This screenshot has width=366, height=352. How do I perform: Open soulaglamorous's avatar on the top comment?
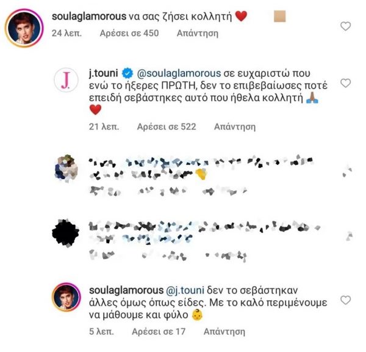tap(24, 28)
